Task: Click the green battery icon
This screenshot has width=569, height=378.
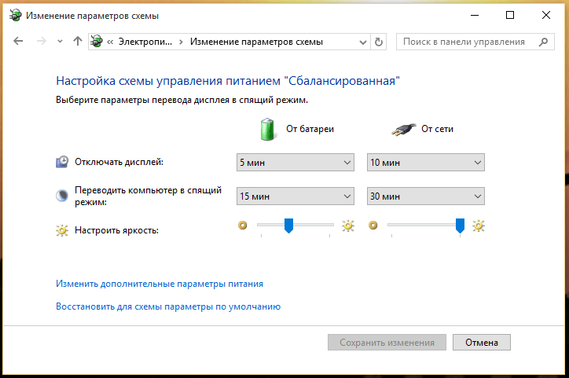Action: click(270, 129)
